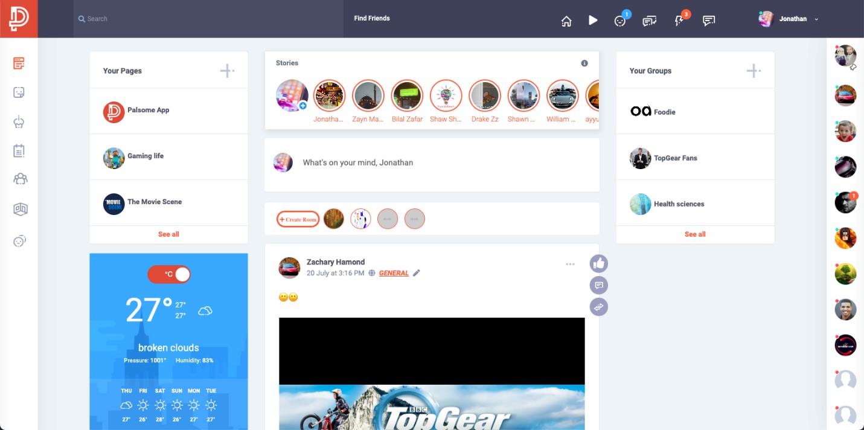Like Zachary Hamond's post with thumbs-up icon
The width and height of the screenshot is (864, 430).
coord(598,263)
